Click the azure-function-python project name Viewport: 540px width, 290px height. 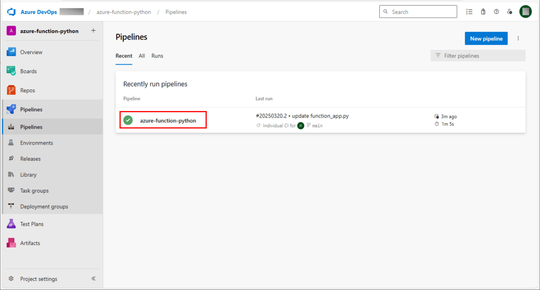coord(49,31)
